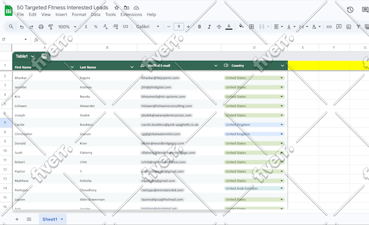
Task: Increase font size plus button
Action: point(188,27)
